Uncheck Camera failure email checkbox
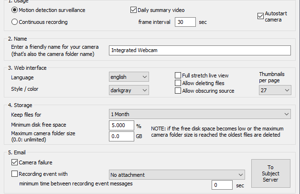The image size is (300, 194). point(14,162)
